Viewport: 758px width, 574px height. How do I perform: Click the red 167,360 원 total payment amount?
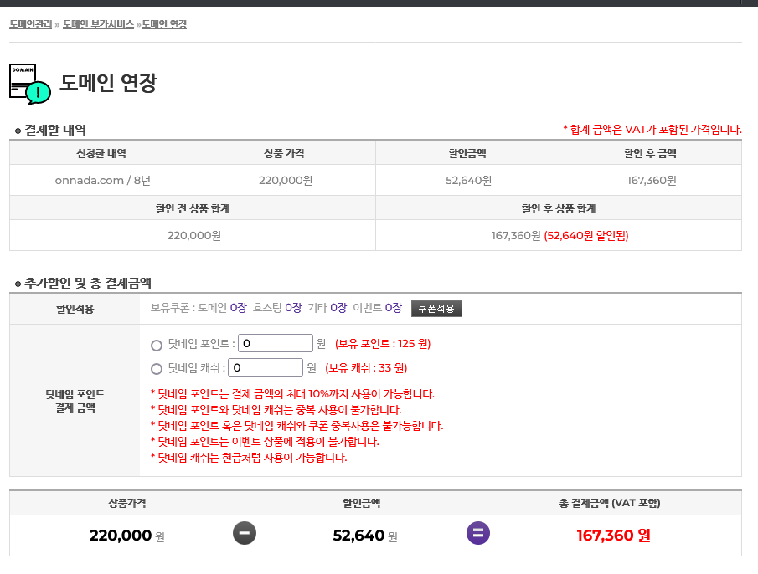pyautogui.click(x=613, y=536)
